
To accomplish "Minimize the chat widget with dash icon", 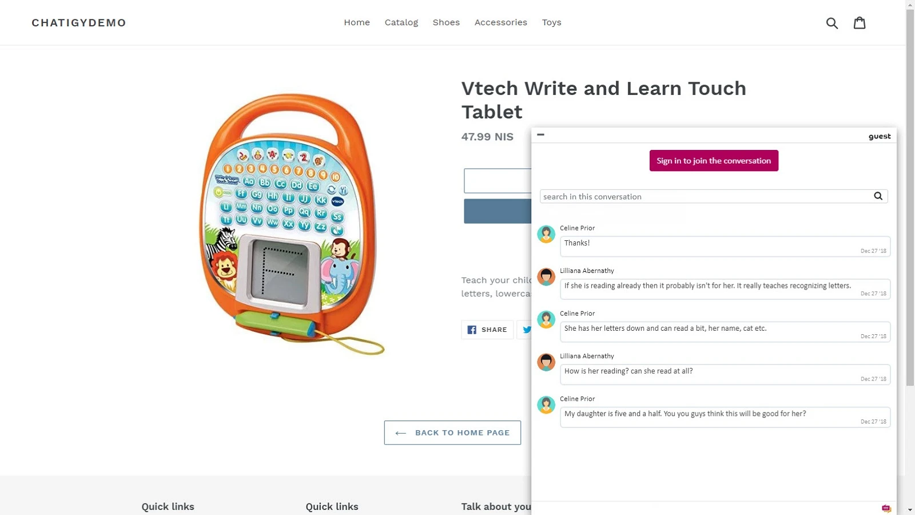I will tap(540, 135).
